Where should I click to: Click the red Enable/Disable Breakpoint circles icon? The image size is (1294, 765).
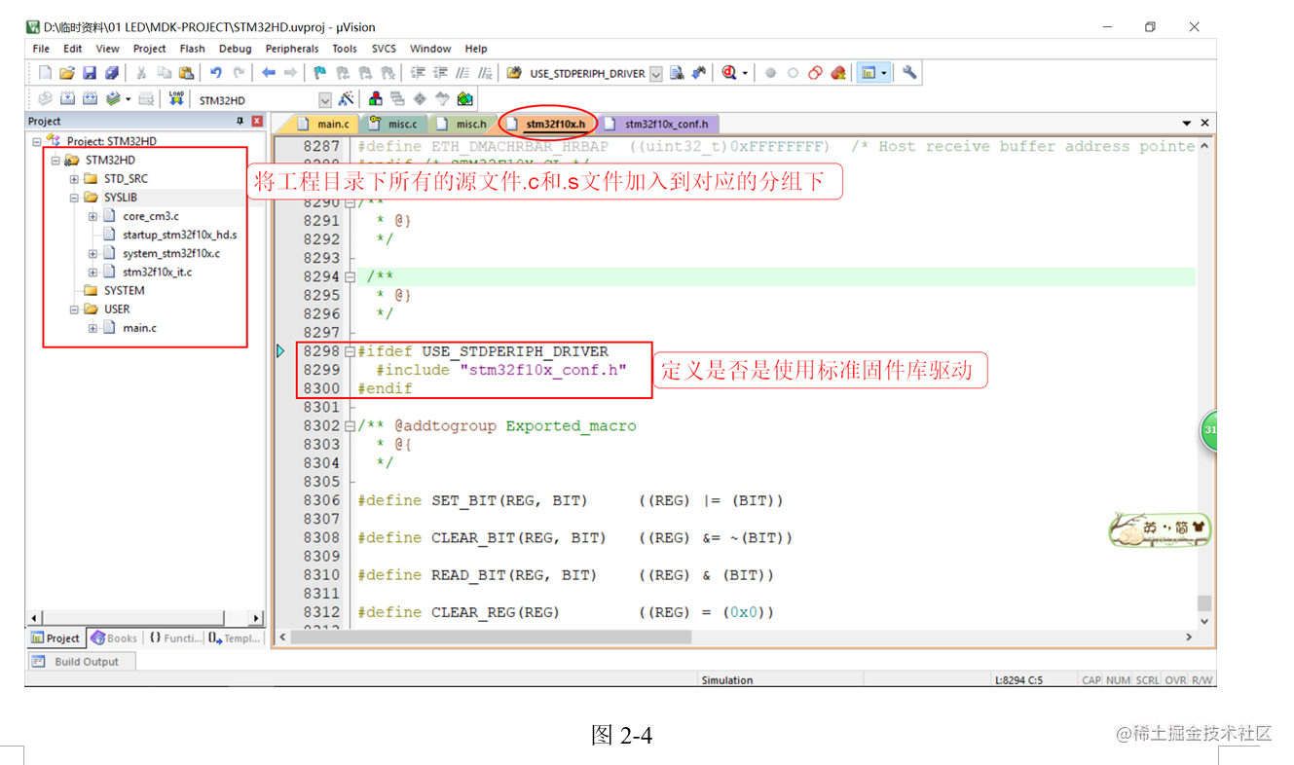point(815,73)
